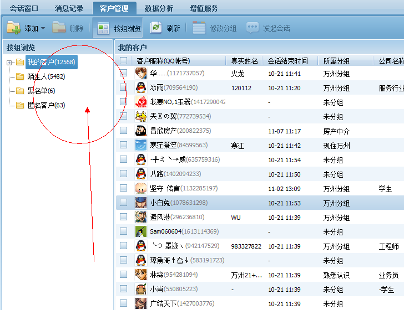The height and width of the screenshot is (310, 404).
Task: Click 修改分组 in the toolbar
Action: point(214,28)
